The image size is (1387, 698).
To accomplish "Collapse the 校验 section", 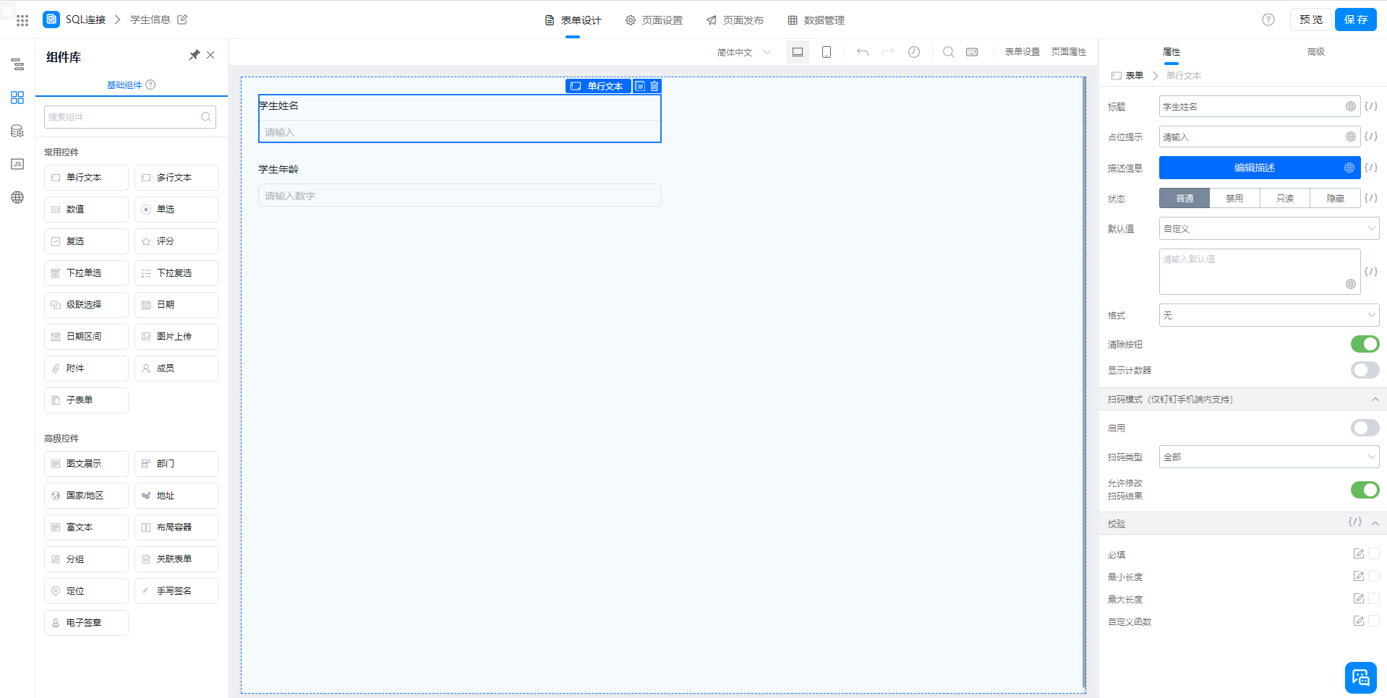I will (x=1375, y=523).
